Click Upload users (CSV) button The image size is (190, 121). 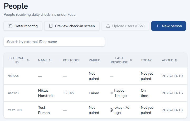coord(125,26)
